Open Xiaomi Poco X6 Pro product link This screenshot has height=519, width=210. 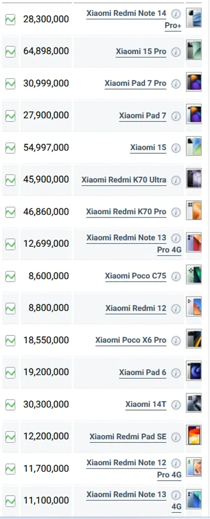pos(131,340)
